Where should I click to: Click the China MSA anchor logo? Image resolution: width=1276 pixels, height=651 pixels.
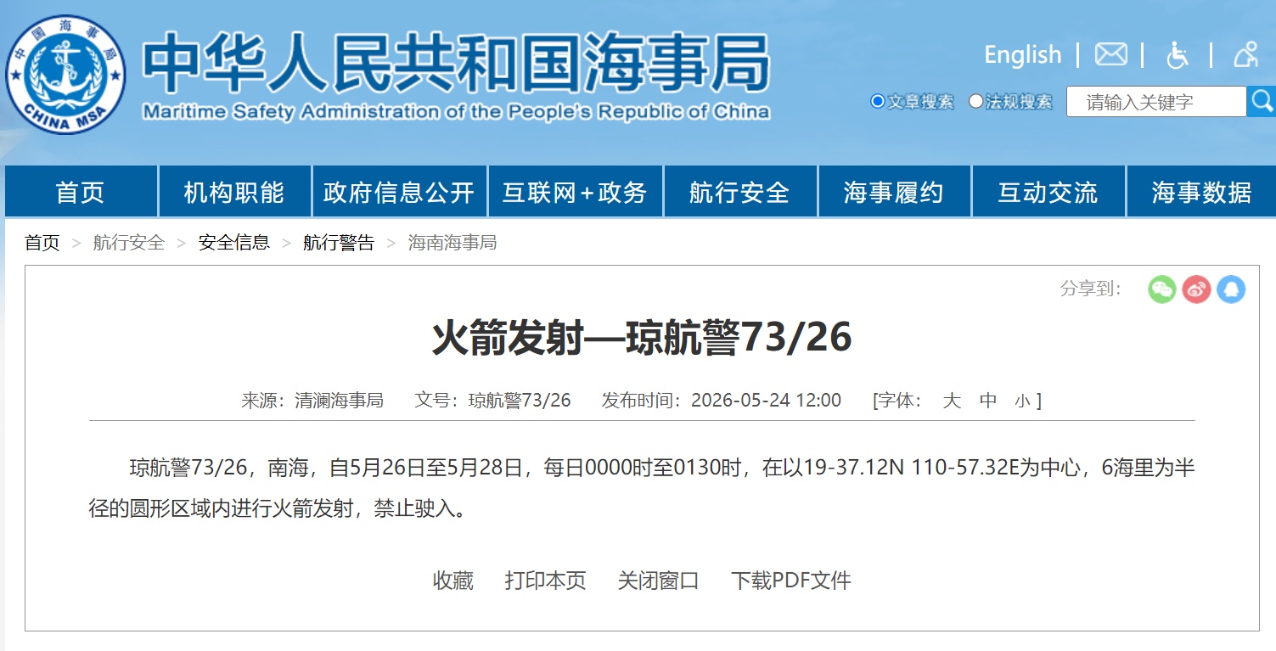coord(65,74)
